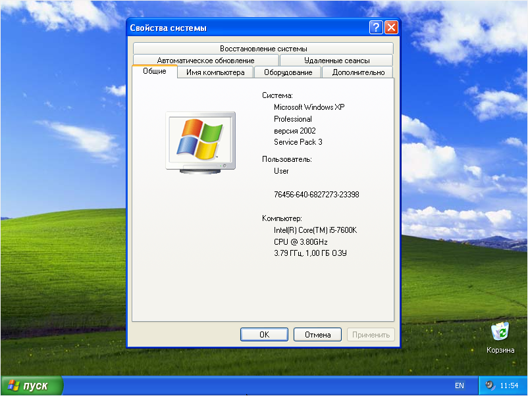Click the Windows XP logo monitor image

[x=200, y=141]
